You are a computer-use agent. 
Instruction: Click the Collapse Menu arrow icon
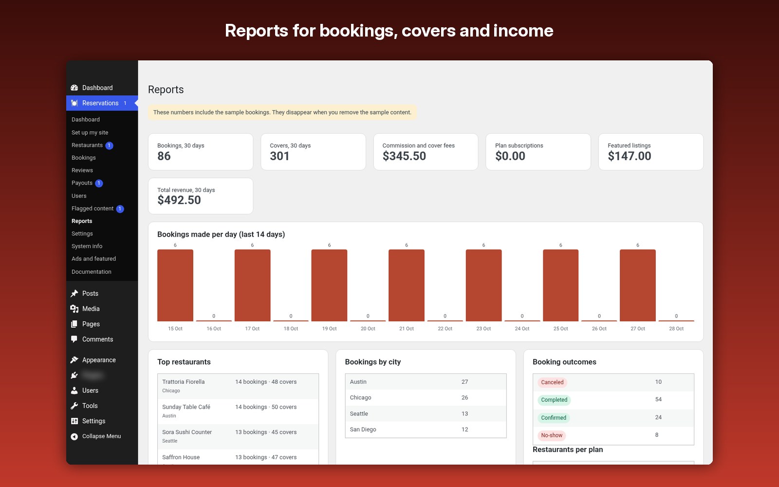click(74, 436)
